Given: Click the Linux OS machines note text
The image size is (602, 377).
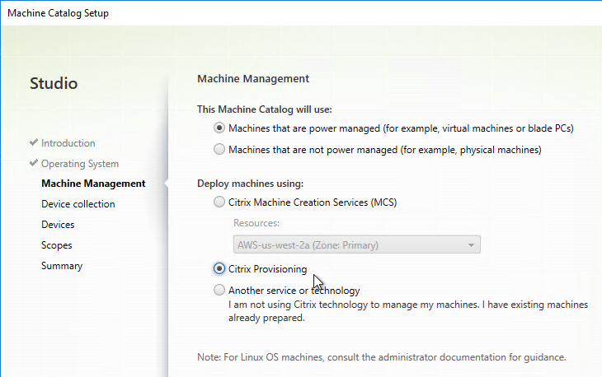Looking at the screenshot, I should [x=382, y=357].
